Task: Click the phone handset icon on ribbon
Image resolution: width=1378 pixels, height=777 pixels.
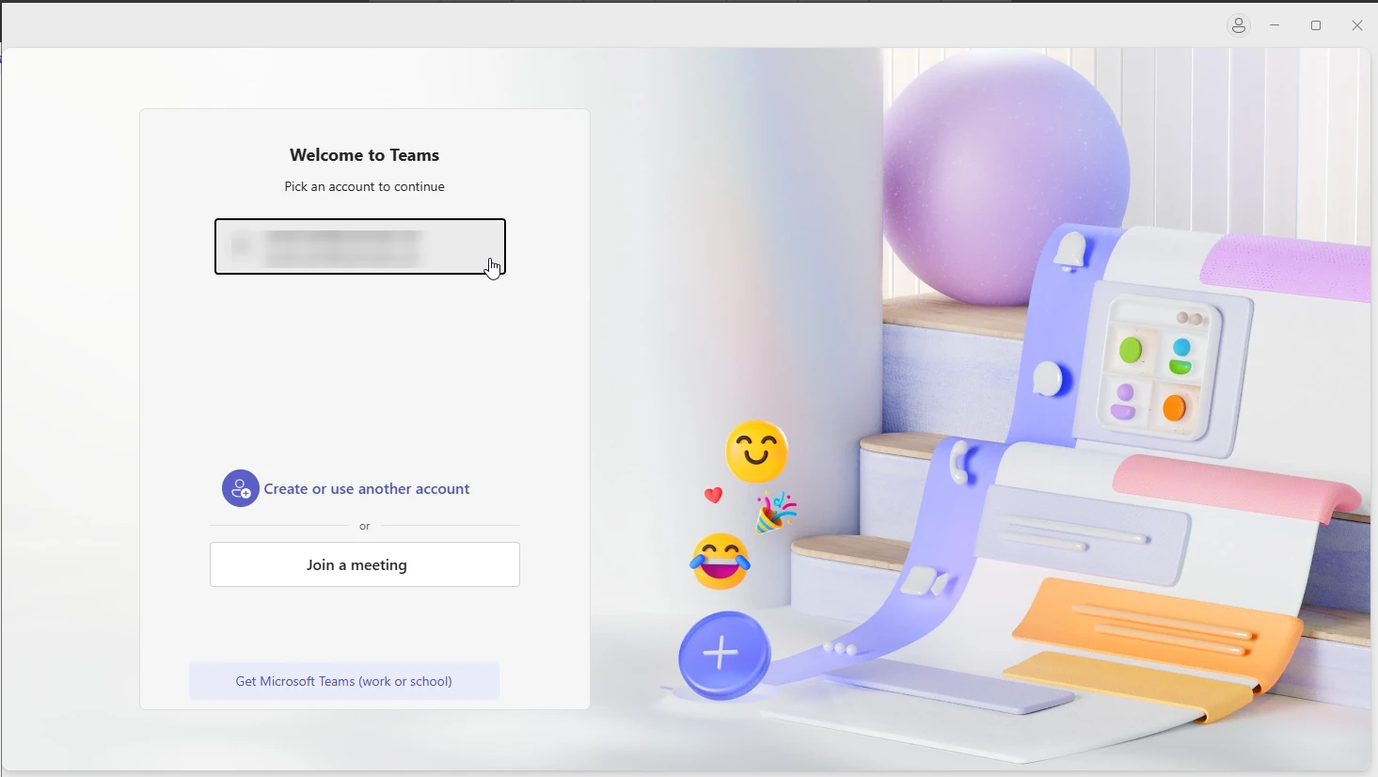Action: [x=960, y=464]
